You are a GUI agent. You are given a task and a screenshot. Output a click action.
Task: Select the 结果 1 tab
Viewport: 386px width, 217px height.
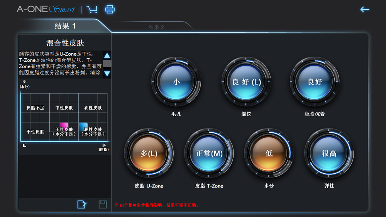(x=65, y=26)
